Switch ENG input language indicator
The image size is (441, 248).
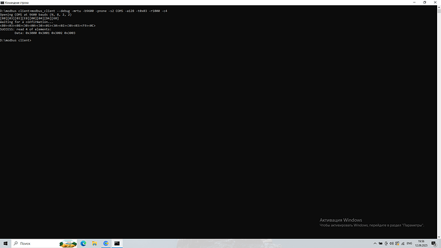[409, 244]
